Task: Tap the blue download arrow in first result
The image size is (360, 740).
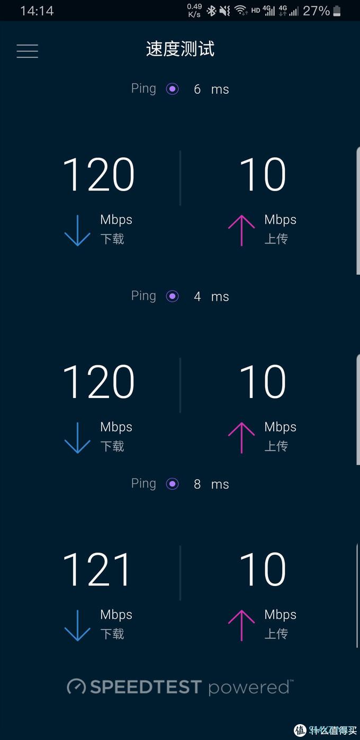Action: click(x=77, y=230)
